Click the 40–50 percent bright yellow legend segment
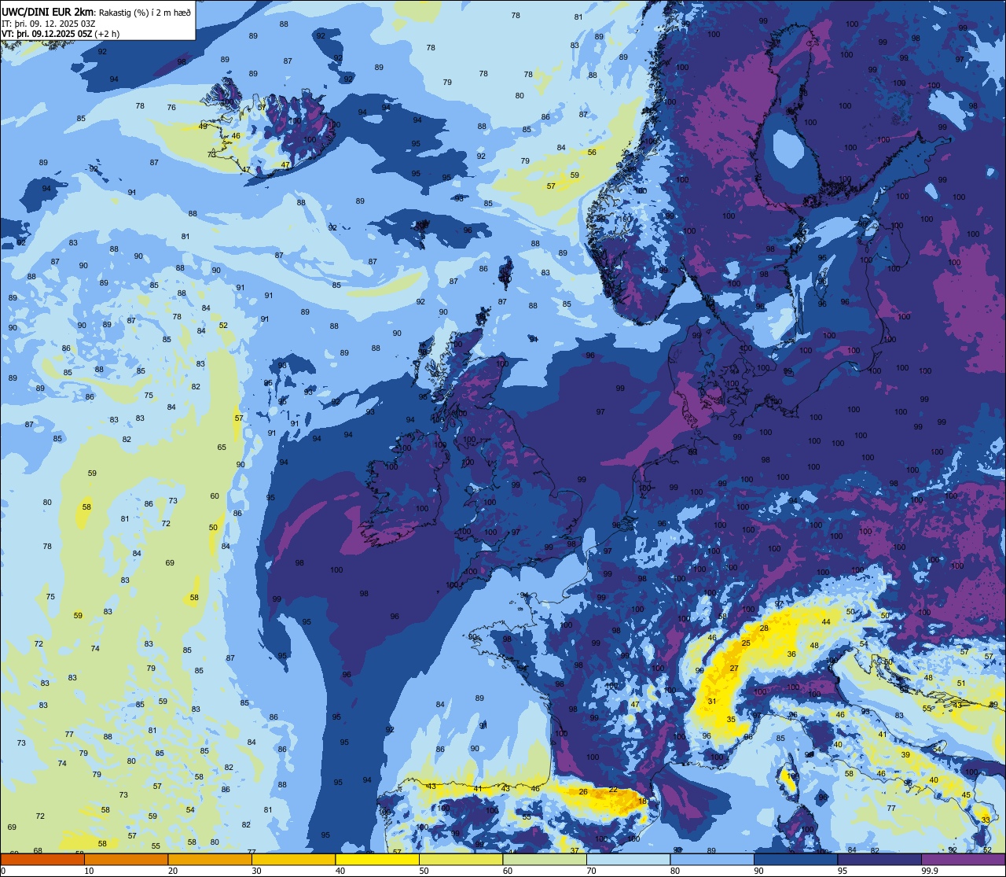The width and height of the screenshot is (1006, 877). (377, 859)
